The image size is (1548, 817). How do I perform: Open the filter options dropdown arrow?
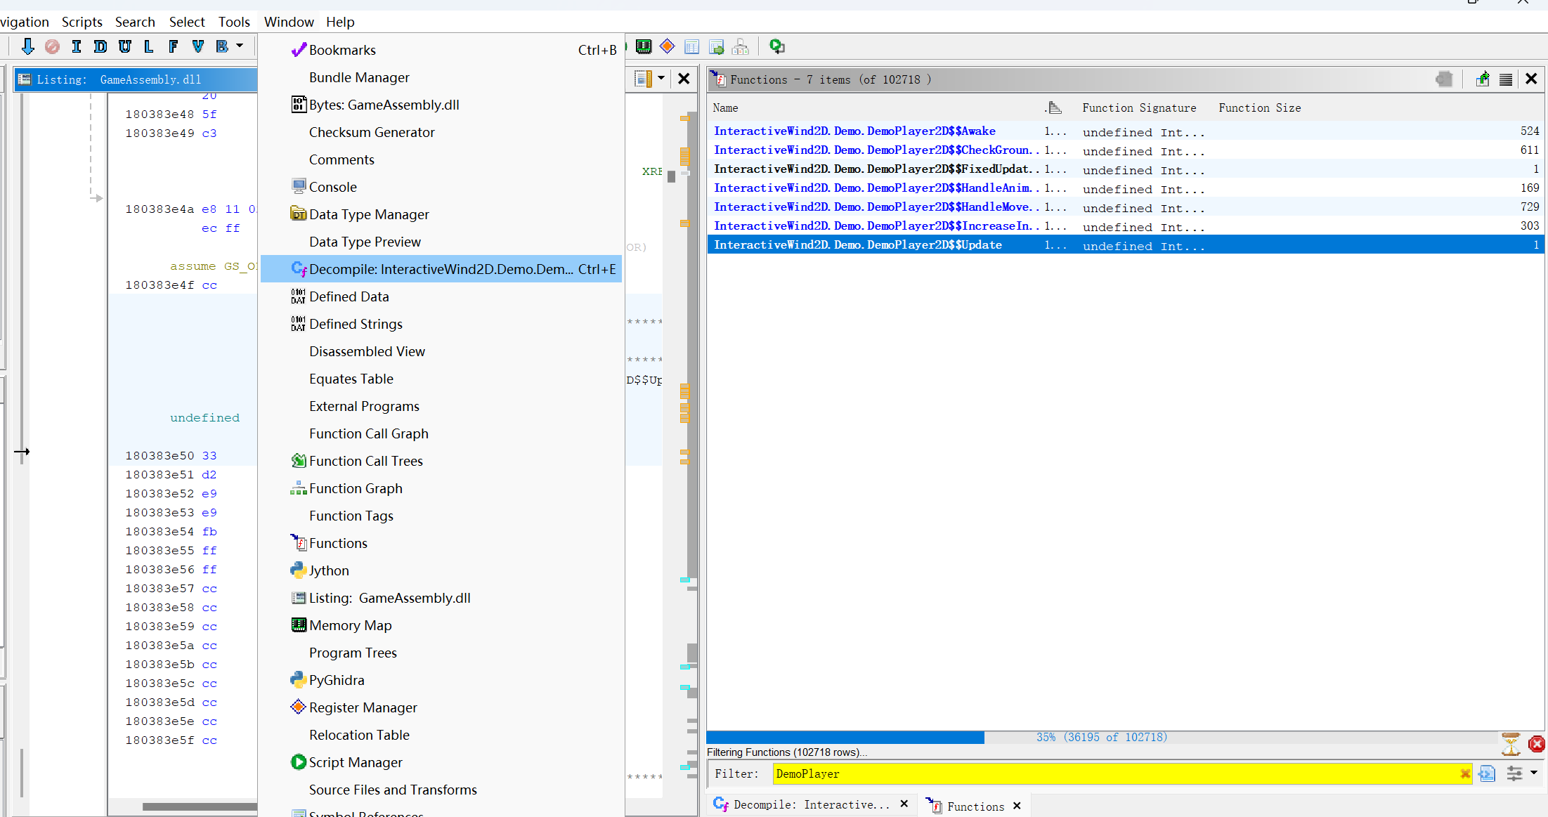click(1534, 773)
